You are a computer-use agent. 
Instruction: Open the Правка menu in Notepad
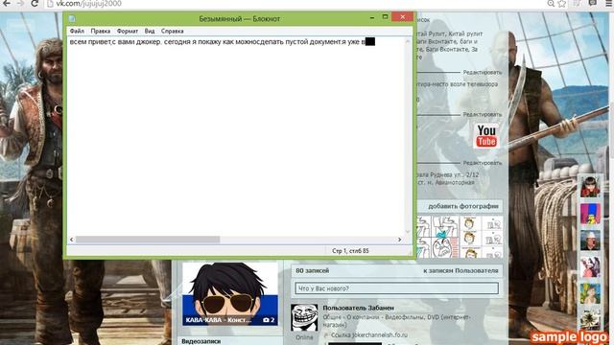pos(100,31)
